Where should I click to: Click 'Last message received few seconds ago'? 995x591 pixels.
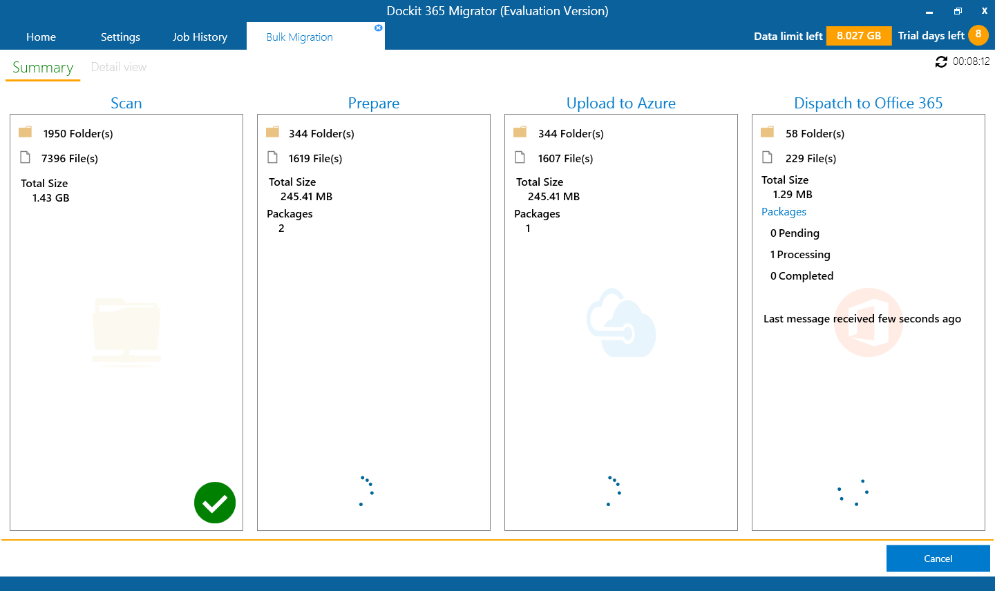coord(862,318)
